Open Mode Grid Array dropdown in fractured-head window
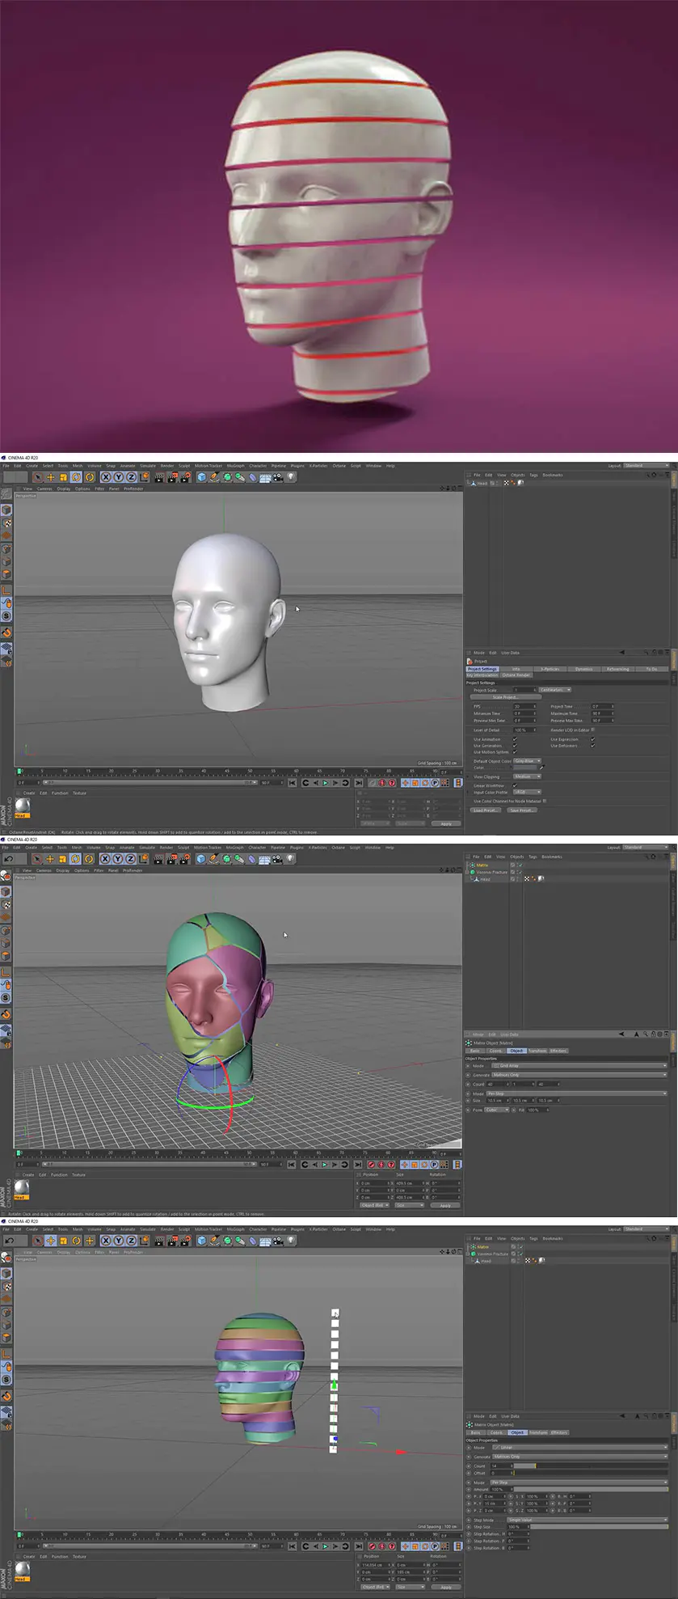 [x=579, y=1066]
